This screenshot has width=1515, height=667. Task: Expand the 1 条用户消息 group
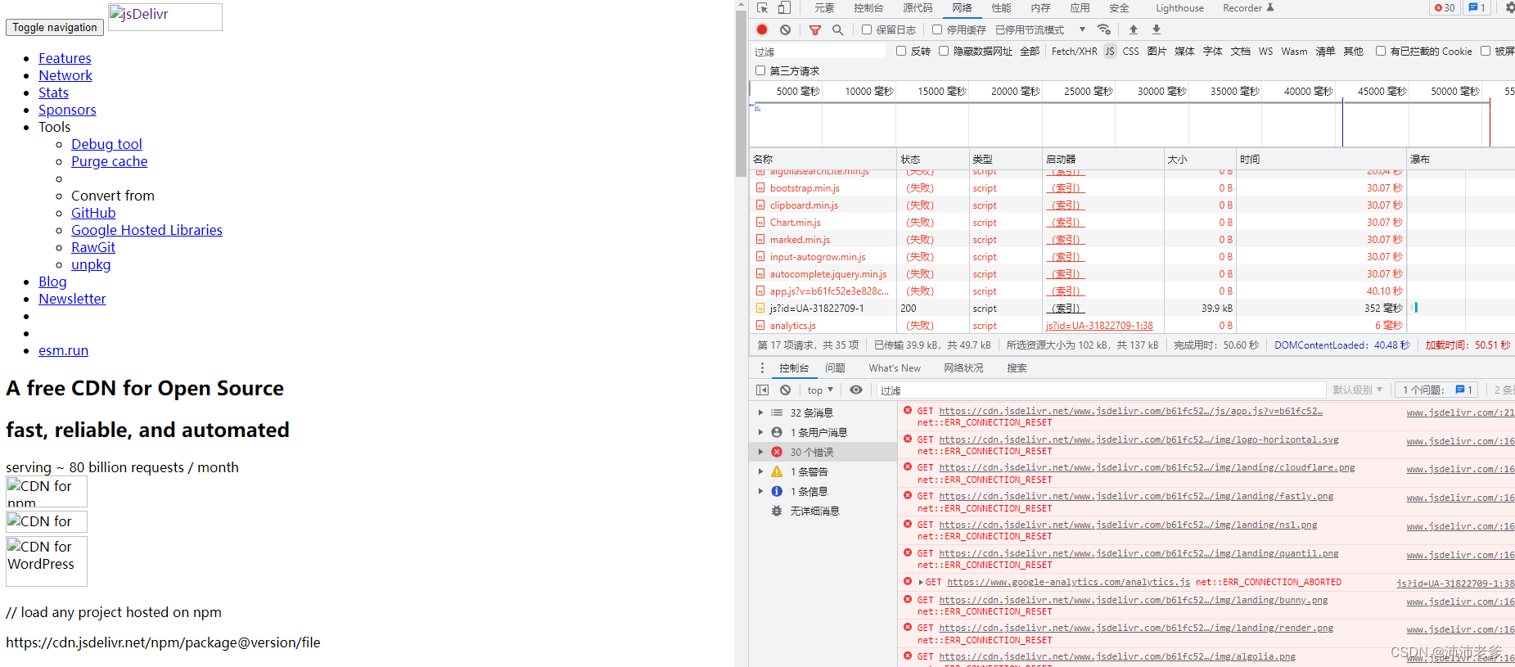pyautogui.click(x=760, y=432)
